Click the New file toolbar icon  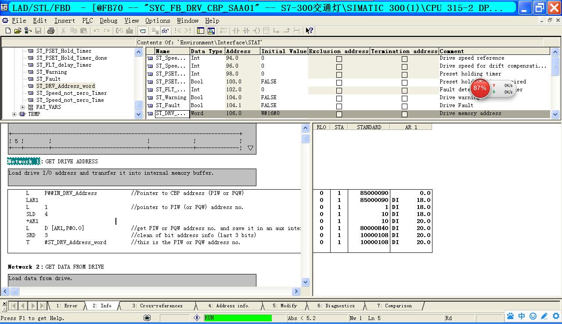pos(8,31)
